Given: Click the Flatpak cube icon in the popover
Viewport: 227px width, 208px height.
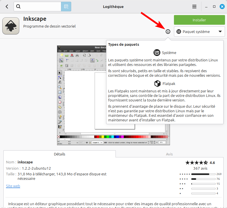Looking at the screenshot, I should 157,84.
